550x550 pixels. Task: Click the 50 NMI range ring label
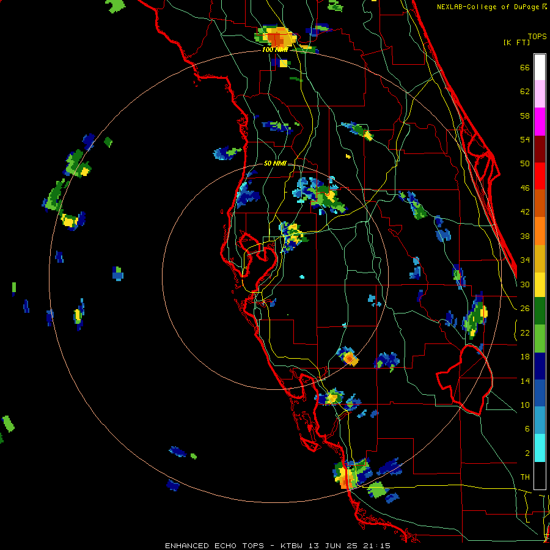275,163
